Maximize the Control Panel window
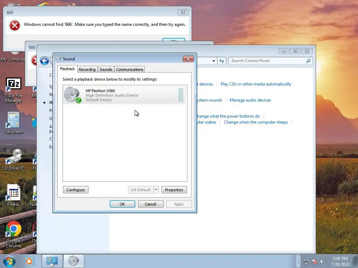Screen dimensions: 358x268 pyautogui.click(x=295, y=51)
